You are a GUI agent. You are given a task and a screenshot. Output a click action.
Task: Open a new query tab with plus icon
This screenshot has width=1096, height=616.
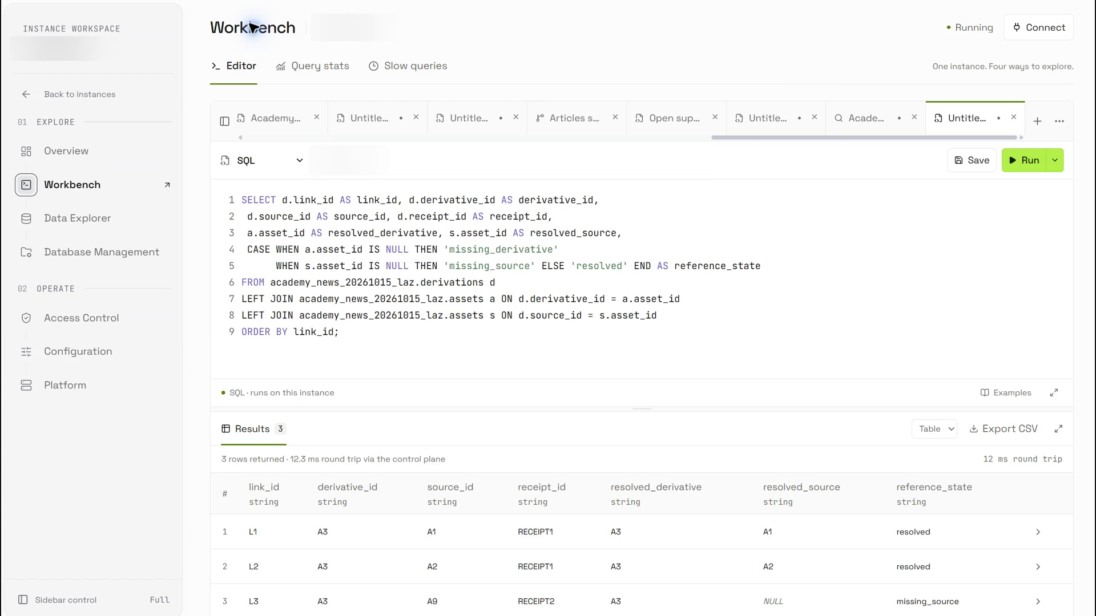[1037, 121]
